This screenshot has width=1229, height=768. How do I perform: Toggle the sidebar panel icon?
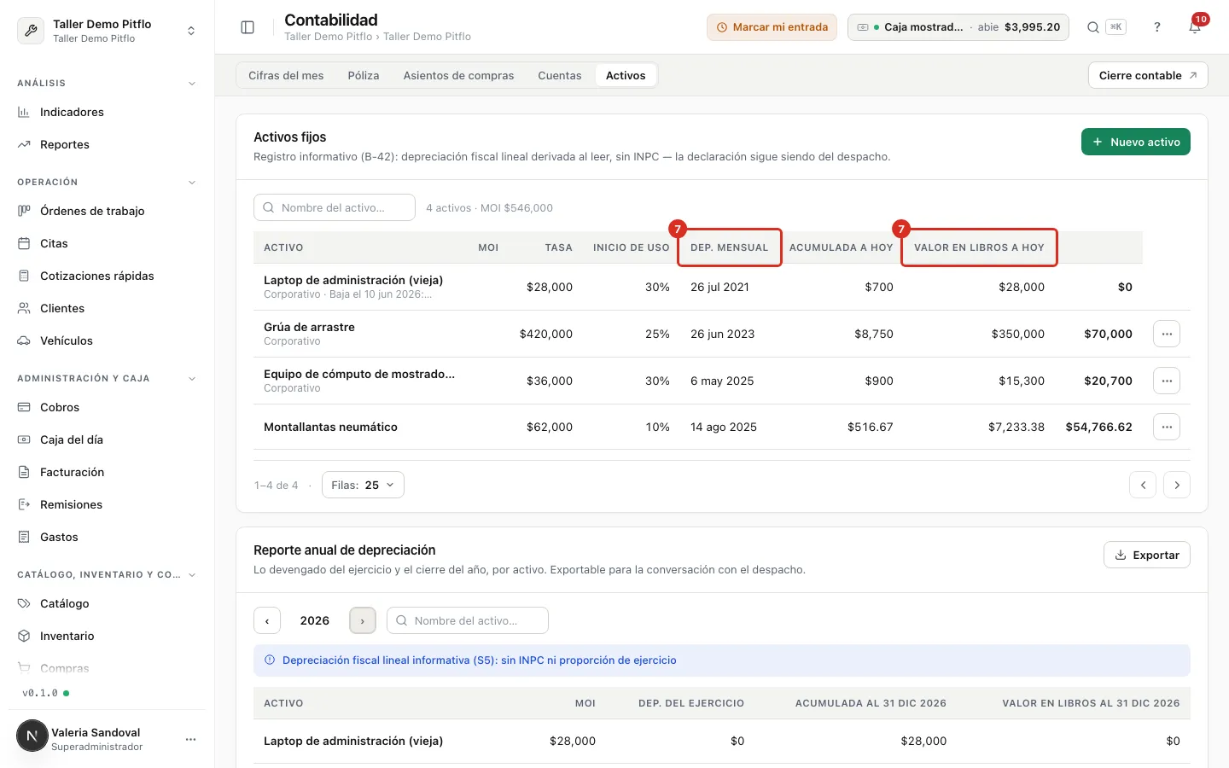(248, 27)
